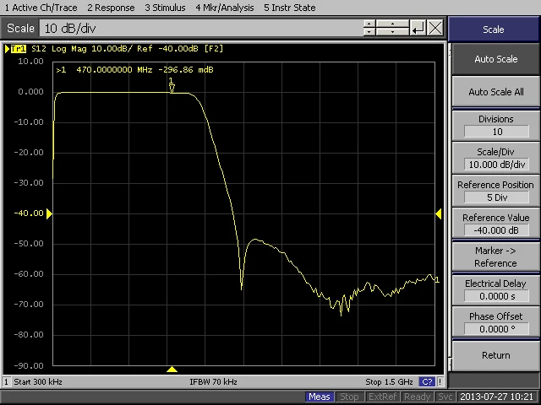Click the Return softkey

point(496,355)
